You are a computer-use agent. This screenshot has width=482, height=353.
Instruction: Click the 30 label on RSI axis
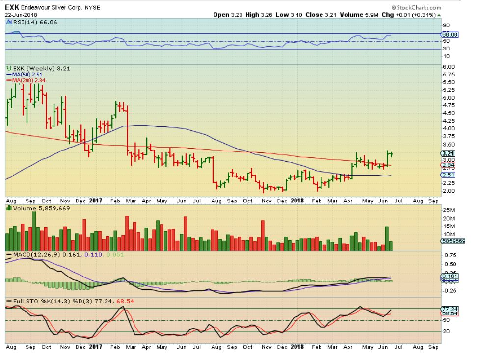click(x=446, y=49)
